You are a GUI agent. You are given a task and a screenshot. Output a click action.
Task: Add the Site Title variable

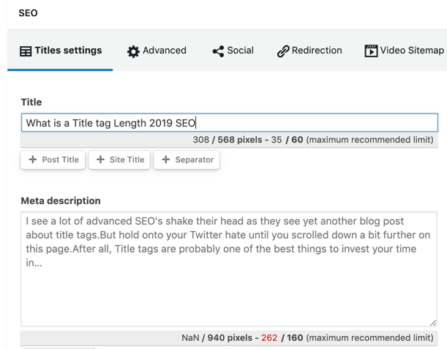(x=119, y=160)
